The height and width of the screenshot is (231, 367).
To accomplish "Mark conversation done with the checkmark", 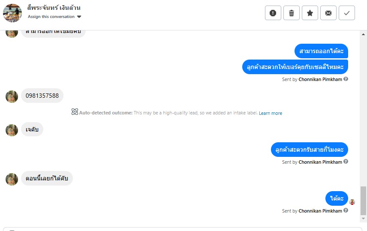I will click(x=347, y=13).
